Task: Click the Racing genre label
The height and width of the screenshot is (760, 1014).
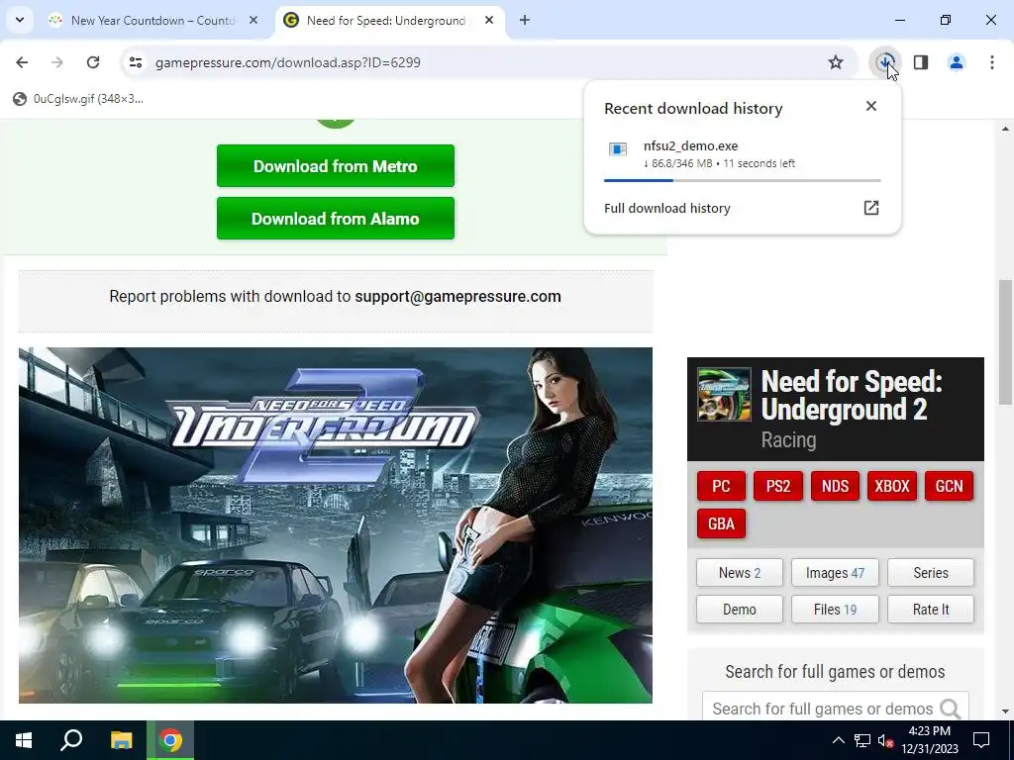Action: (788, 440)
